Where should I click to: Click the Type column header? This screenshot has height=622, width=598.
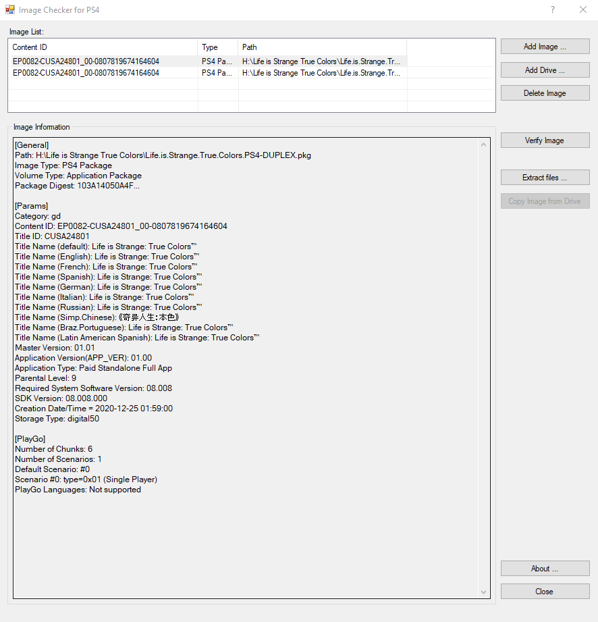(218, 47)
